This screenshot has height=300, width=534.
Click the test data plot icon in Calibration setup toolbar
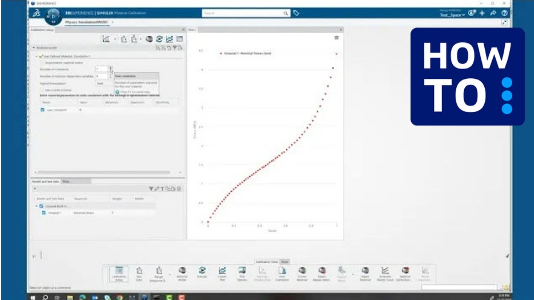click(106, 39)
